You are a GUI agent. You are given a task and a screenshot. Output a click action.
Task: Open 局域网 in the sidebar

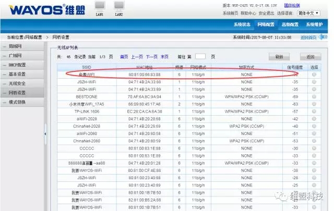tap(22, 46)
